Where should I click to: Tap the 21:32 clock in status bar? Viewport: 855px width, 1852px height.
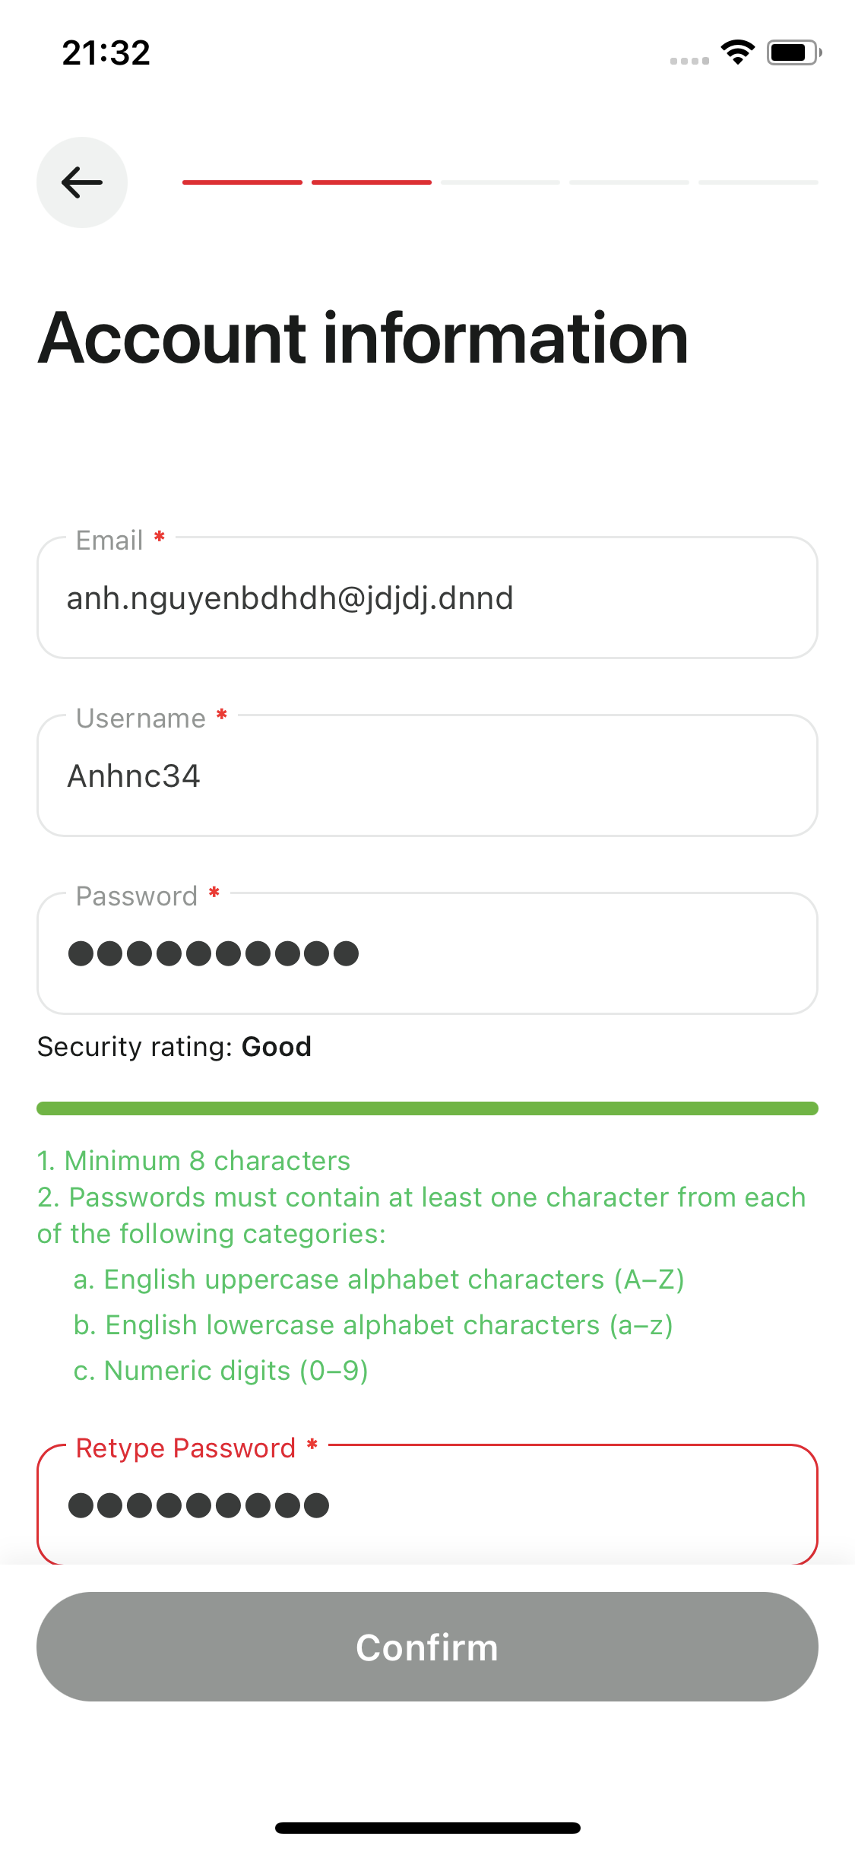coord(106,52)
